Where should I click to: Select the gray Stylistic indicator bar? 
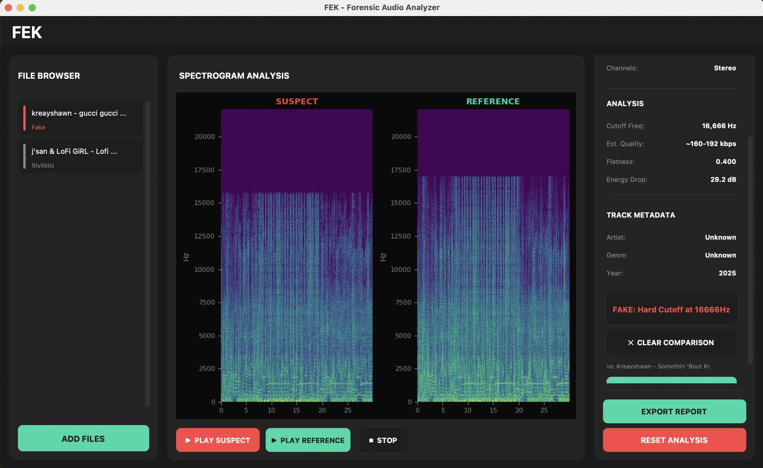24,156
